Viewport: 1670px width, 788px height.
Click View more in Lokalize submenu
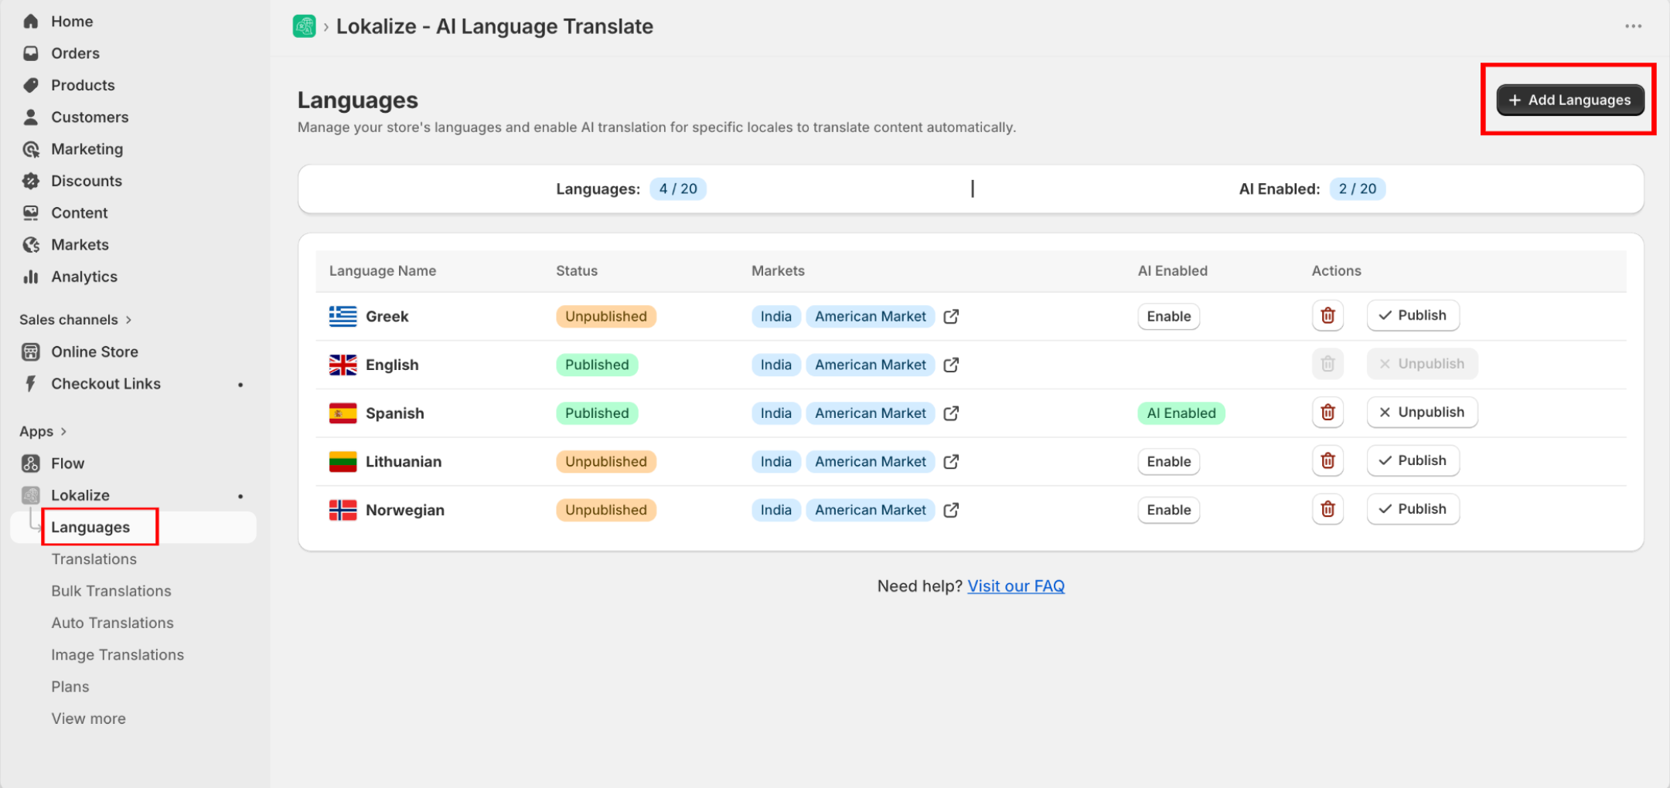click(x=88, y=718)
